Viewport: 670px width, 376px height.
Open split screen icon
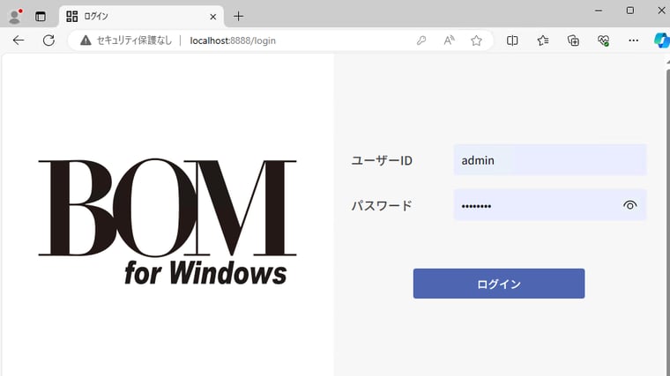click(512, 41)
